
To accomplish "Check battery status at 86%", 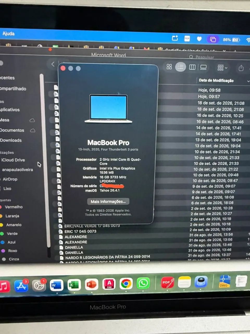I will click(x=231, y=40).
